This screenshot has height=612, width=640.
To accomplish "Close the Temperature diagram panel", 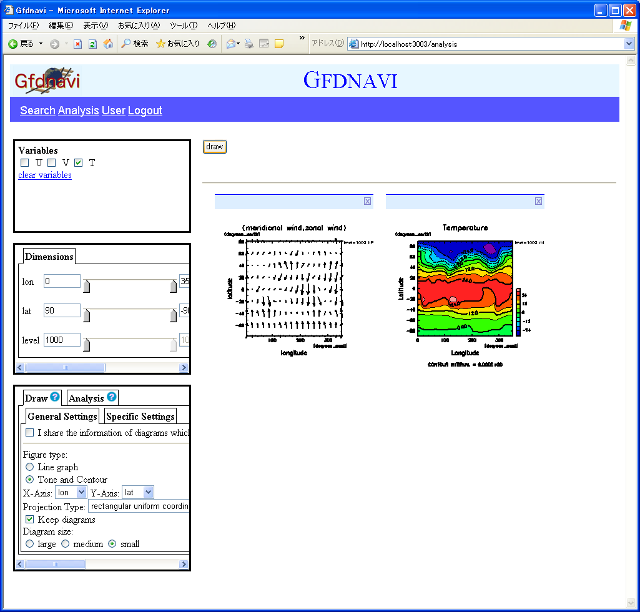I will [x=538, y=201].
